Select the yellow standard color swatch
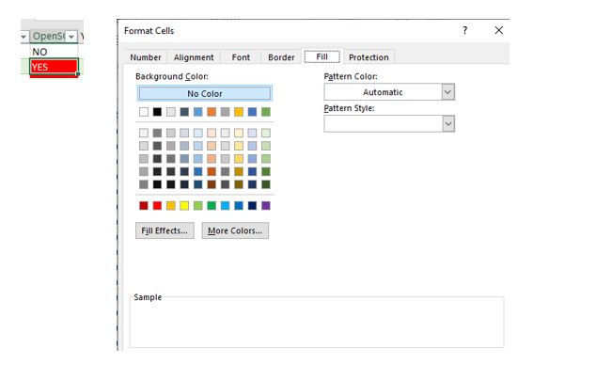This screenshot has height=380, width=596. (184, 205)
